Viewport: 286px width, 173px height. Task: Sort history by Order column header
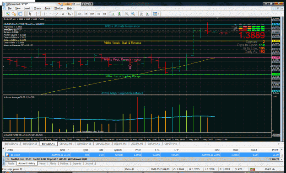10,150
